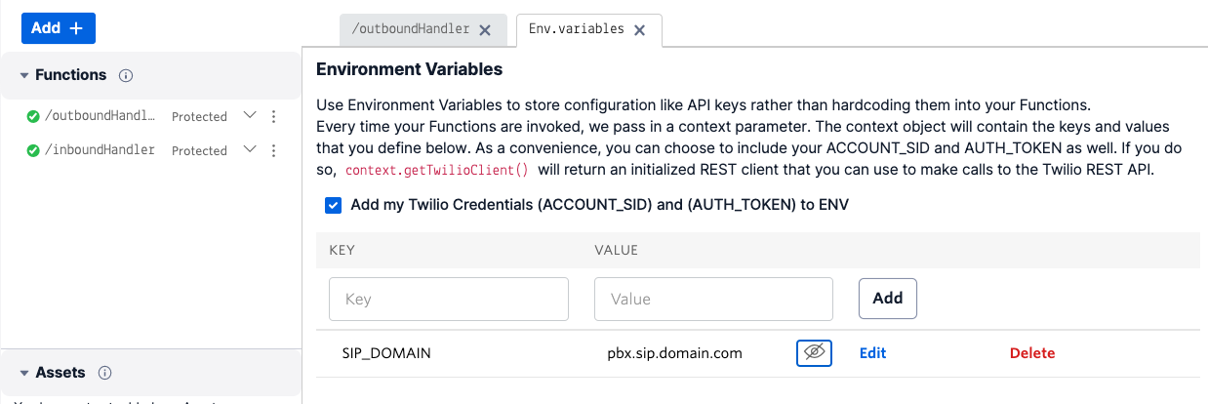Close the Env.variables tab
This screenshot has width=1208, height=404.
[640, 30]
